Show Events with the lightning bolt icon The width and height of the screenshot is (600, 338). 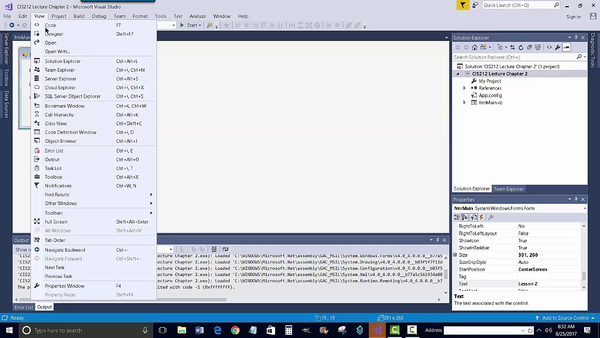point(481,217)
